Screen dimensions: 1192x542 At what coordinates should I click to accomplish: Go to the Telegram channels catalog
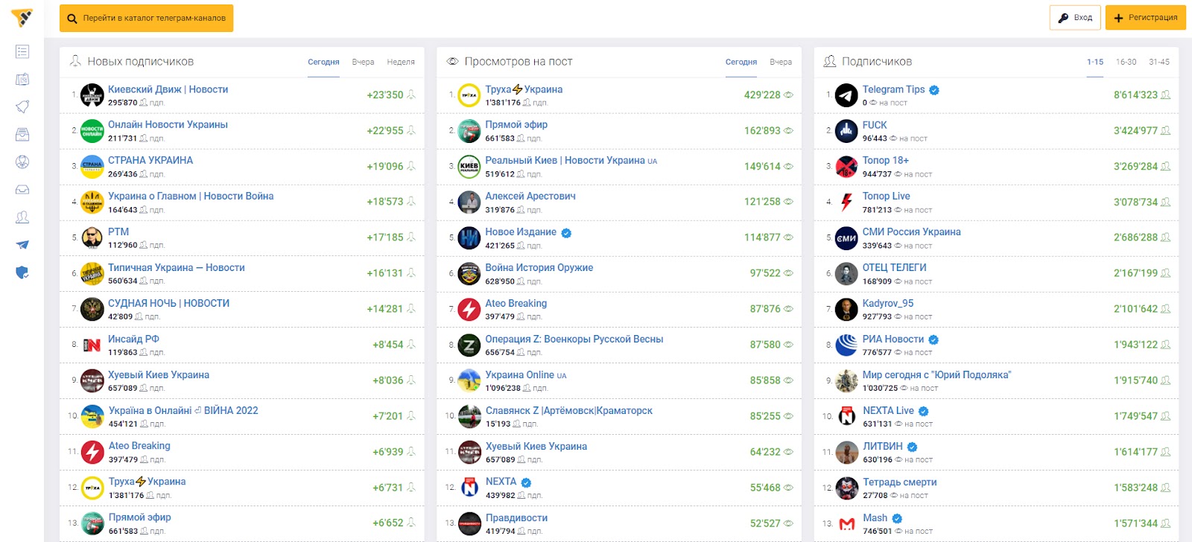[x=146, y=19]
